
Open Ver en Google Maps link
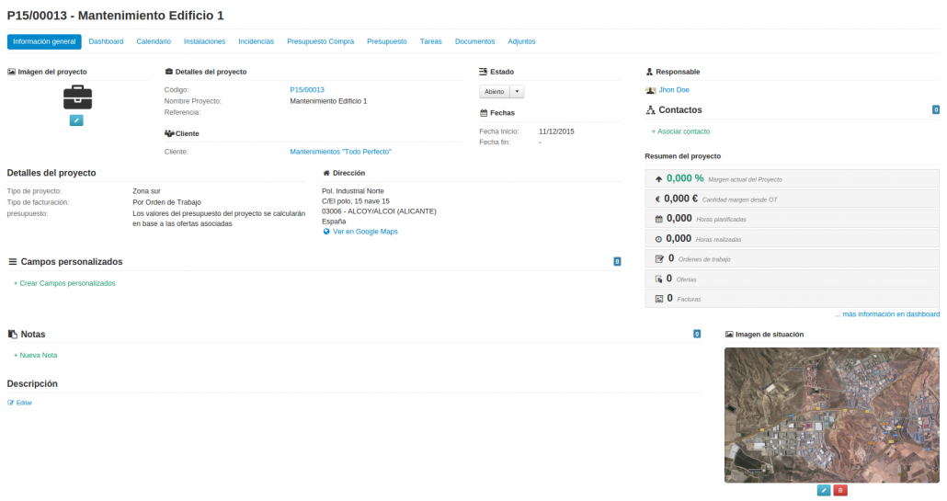point(365,232)
